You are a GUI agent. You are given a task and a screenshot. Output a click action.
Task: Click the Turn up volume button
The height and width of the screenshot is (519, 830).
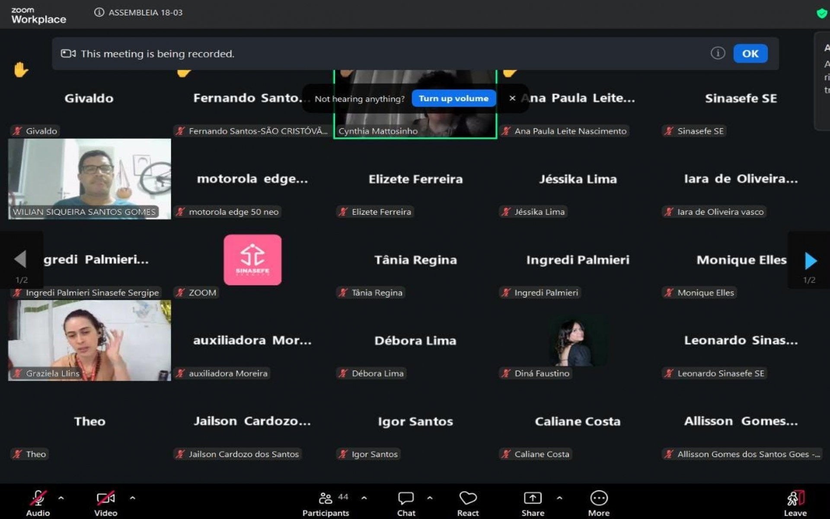click(453, 98)
